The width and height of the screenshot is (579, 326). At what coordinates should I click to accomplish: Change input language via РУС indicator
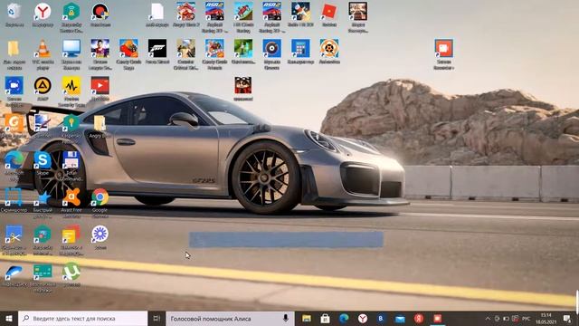click(527, 319)
